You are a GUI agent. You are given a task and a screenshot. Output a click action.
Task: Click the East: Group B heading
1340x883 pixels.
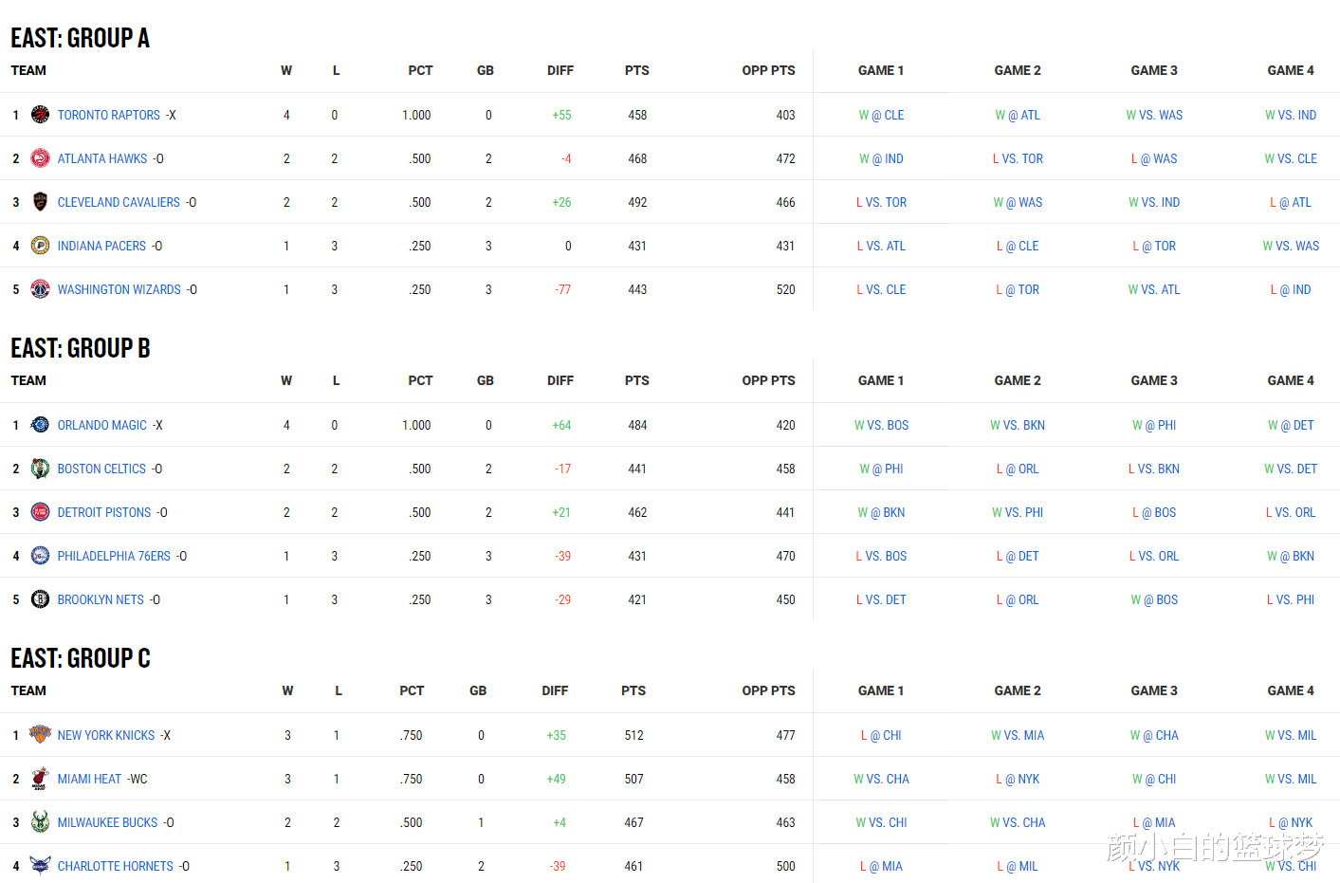point(81,348)
